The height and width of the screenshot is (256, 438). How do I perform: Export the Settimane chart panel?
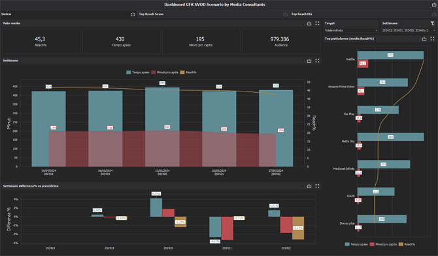pos(309,61)
